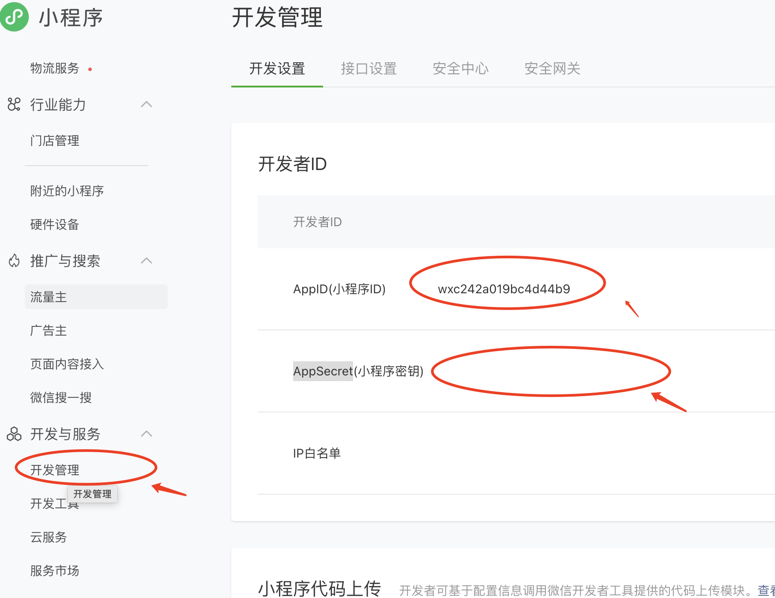Click the highlighted AppSecret label
Viewport: 775px width, 598px height.
pyautogui.click(x=323, y=371)
